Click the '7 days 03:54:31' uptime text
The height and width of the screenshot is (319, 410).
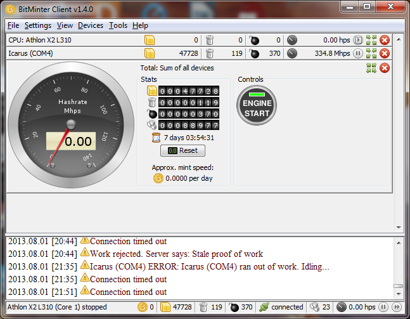[189, 138]
